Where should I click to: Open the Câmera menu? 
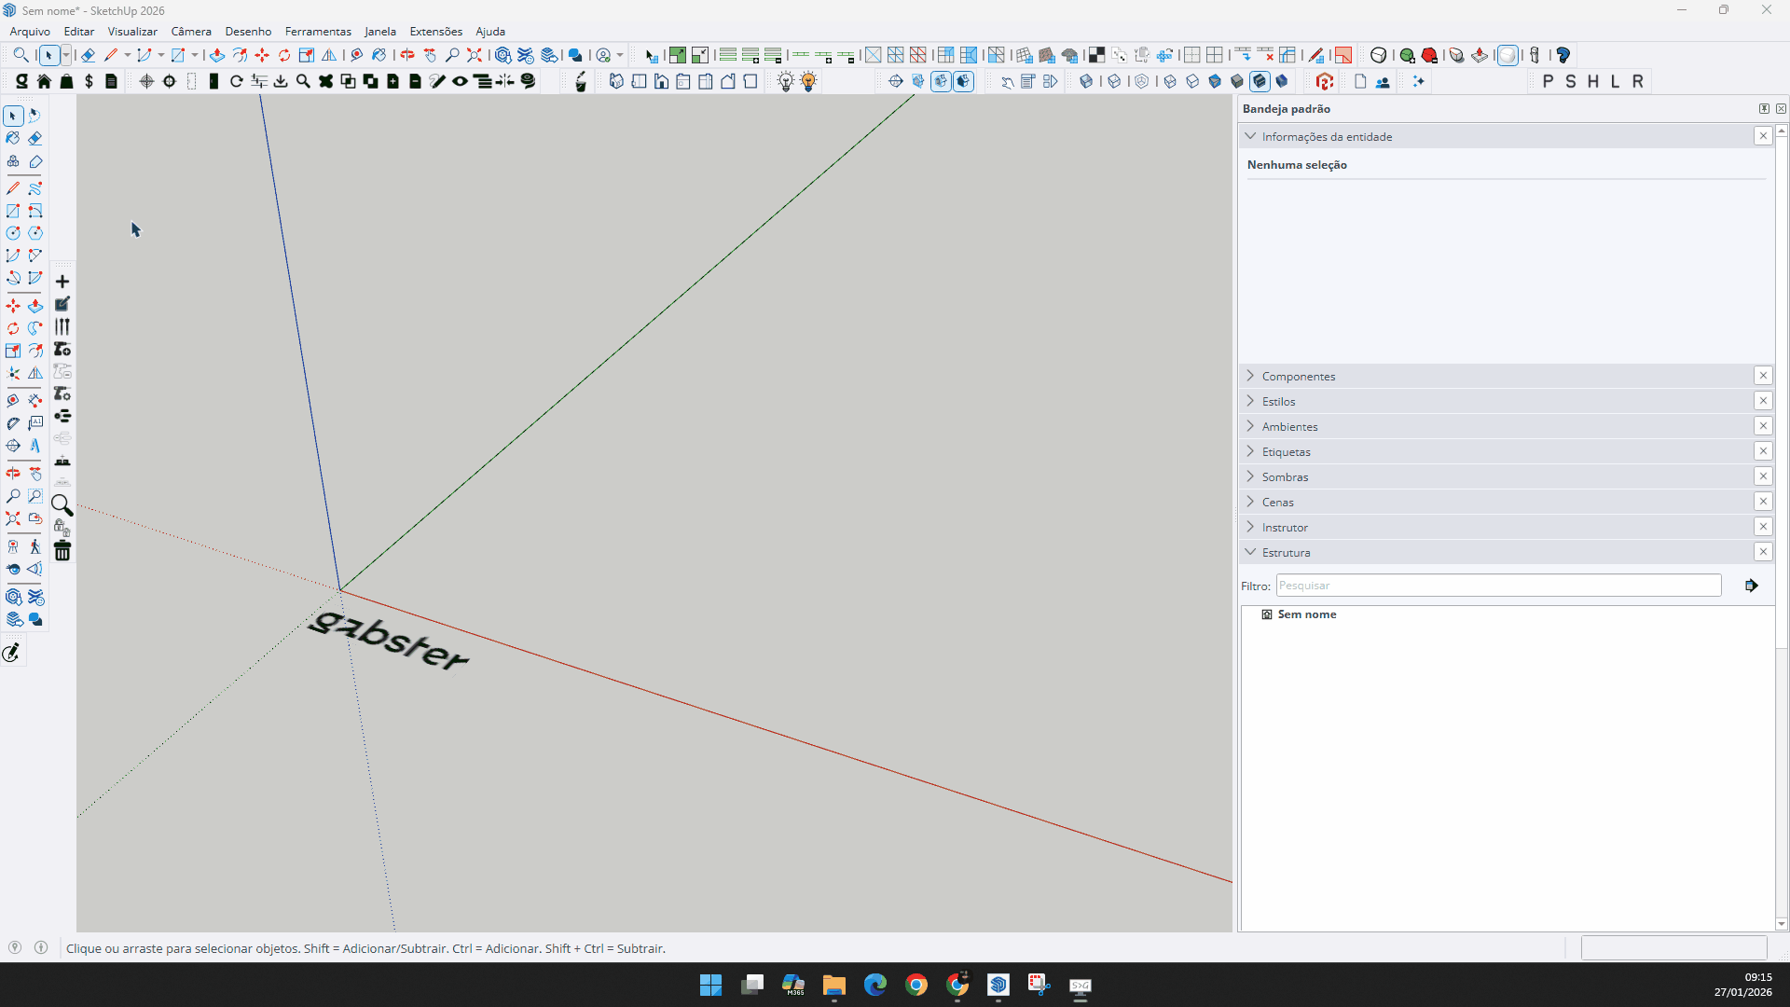pos(191,32)
